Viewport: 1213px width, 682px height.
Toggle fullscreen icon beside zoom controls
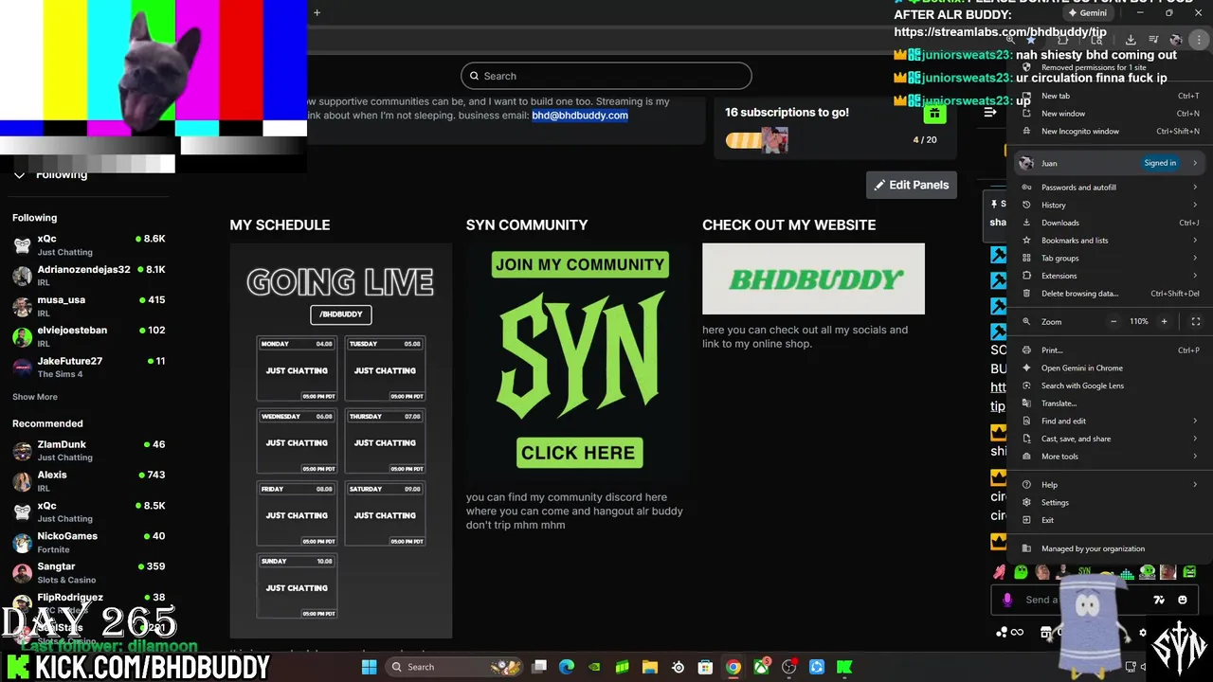[1196, 321]
